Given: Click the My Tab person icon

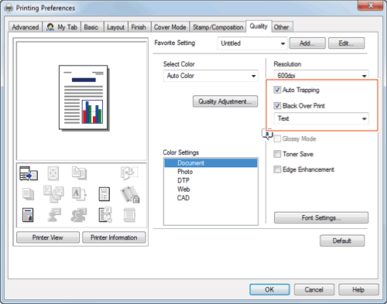Looking at the screenshot, I should (50, 27).
